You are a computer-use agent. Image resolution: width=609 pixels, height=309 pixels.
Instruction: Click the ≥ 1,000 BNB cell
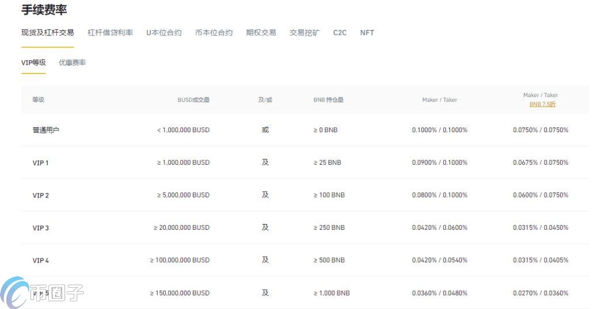pos(332,293)
